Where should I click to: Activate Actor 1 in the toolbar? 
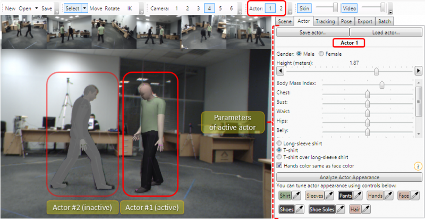click(270, 8)
